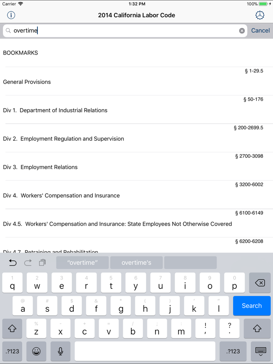Redo typing with the redo arrow

pyautogui.click(x=28, y=263)
